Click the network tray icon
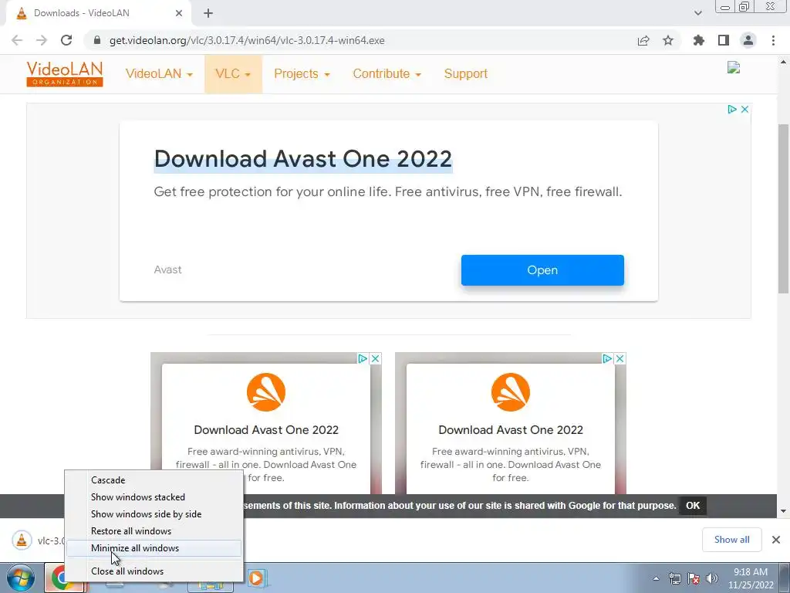790x593 pixels. point(674,579)
